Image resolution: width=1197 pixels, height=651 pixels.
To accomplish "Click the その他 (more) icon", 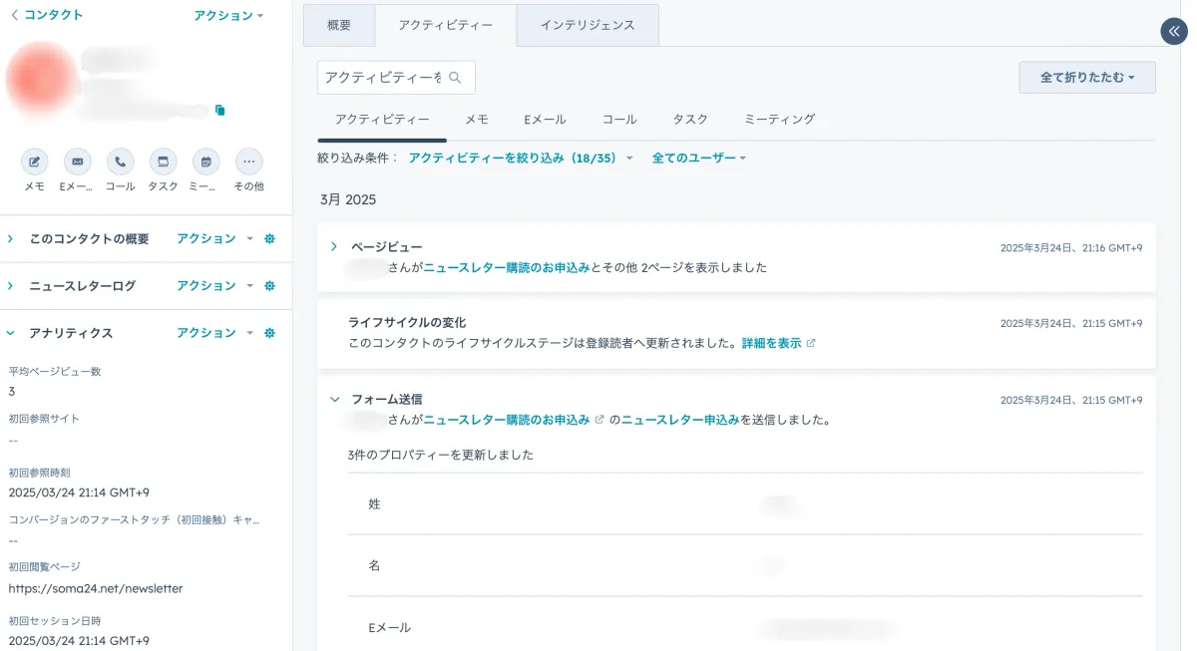I will click(x=248, y=161).
